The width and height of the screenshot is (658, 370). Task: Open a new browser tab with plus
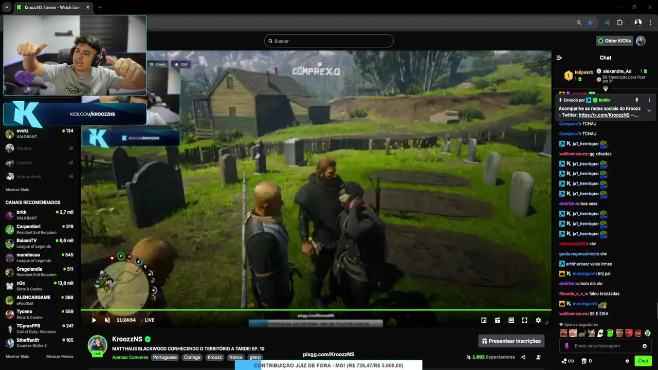click(x=100, y=7)
